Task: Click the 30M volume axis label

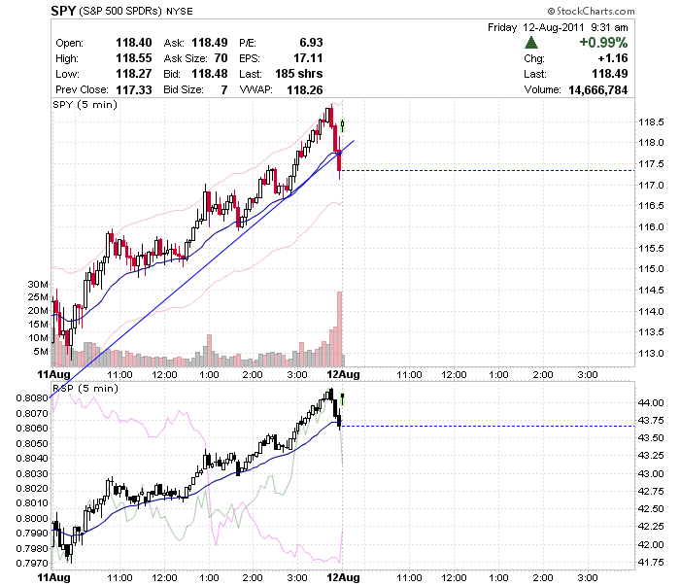Action: point(38,285)
